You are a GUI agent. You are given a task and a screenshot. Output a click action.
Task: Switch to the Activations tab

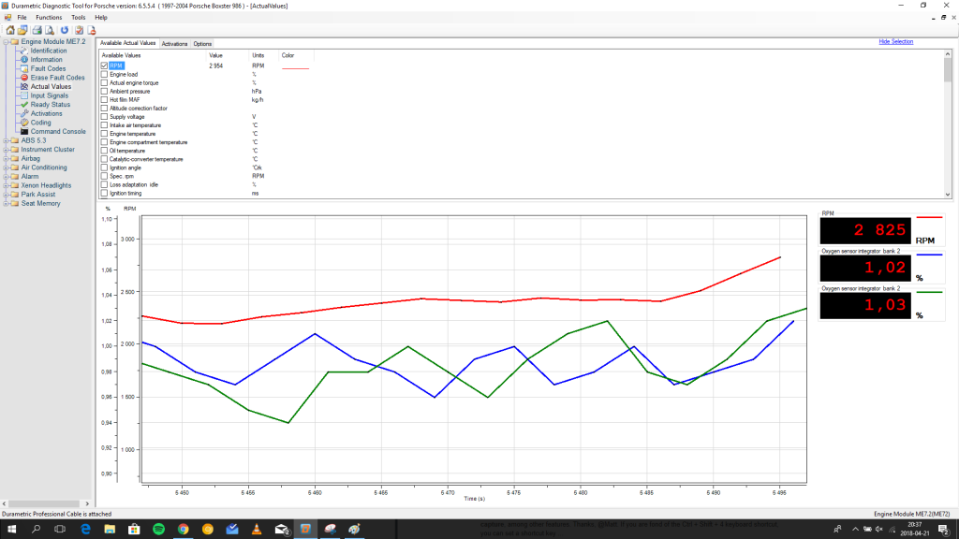coord(174,44)
